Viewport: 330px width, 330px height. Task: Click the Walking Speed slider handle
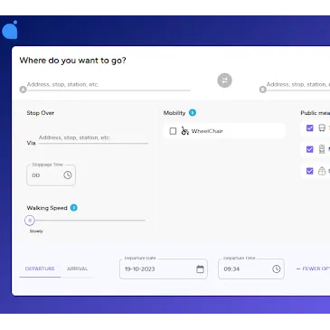coord(30,221)
